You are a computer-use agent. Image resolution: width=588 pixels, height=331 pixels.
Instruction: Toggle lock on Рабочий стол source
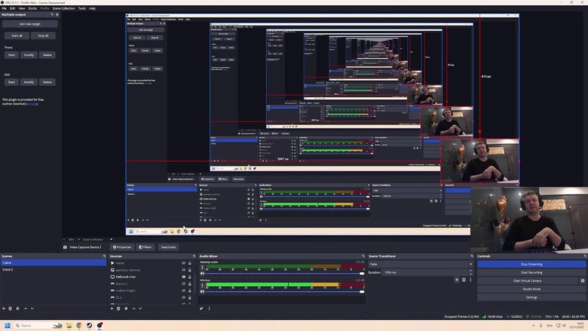coord(190,277)
